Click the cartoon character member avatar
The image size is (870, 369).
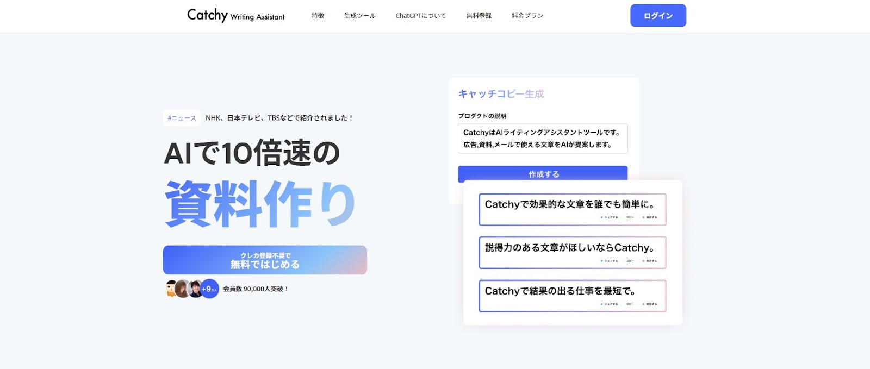[x=171, y=289]
